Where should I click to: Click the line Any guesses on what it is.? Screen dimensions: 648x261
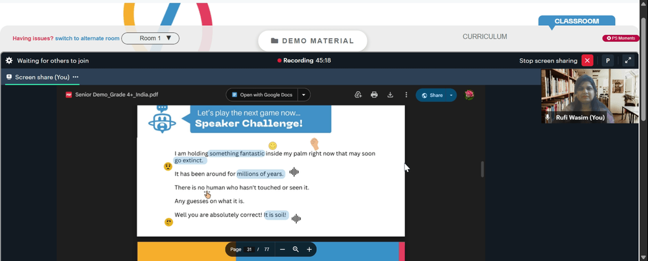tap(209, 201)
